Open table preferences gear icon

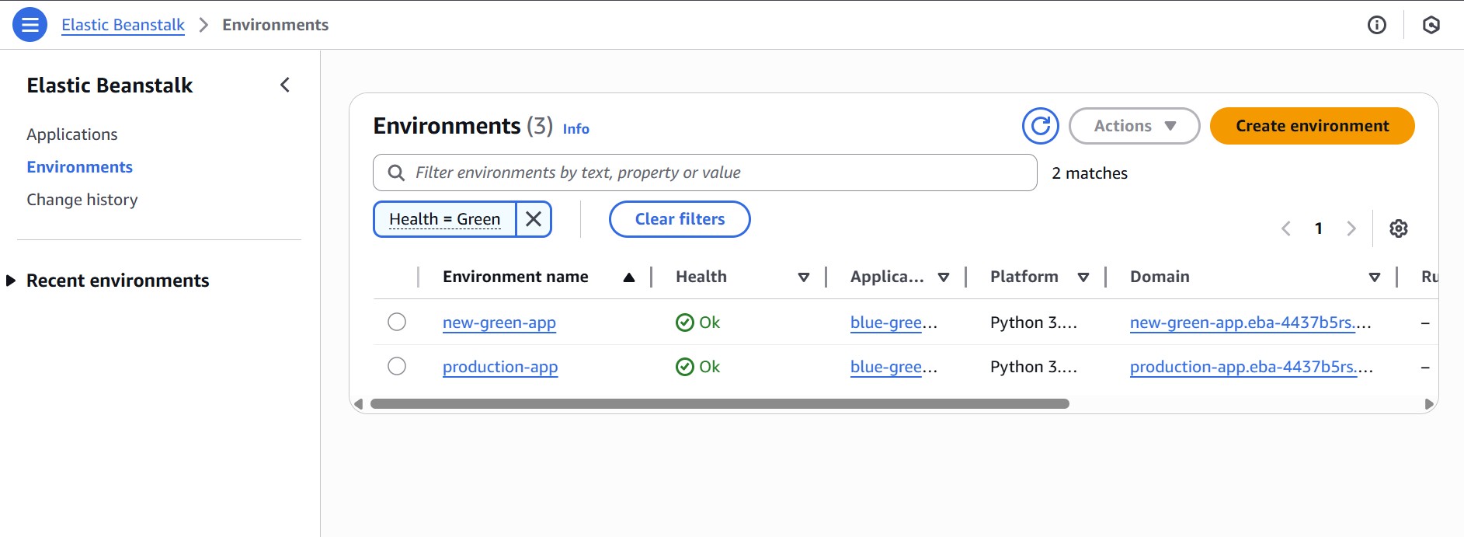tap(1398, 228)
